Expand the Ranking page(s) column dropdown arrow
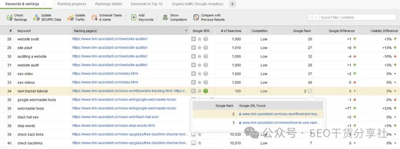 [x=186, y=31]
